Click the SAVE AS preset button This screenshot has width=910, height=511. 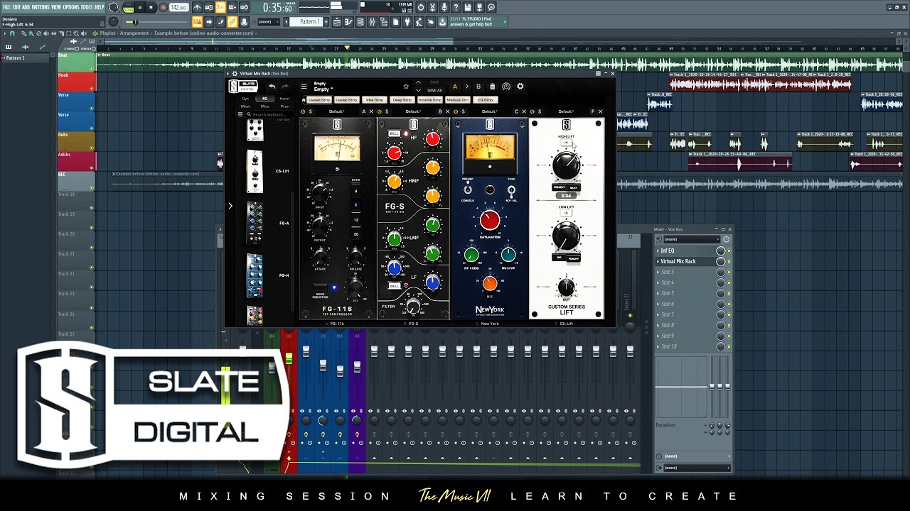434,90
